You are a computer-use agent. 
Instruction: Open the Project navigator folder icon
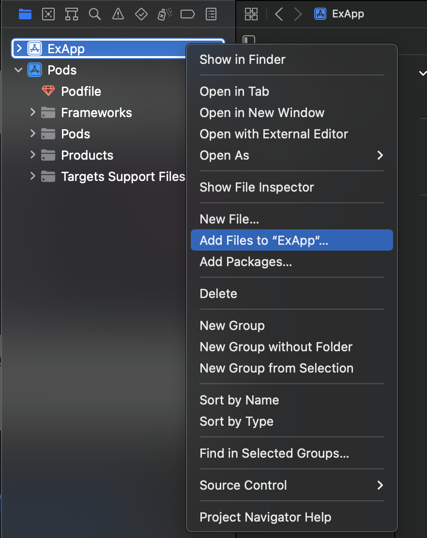click(25, 14)
